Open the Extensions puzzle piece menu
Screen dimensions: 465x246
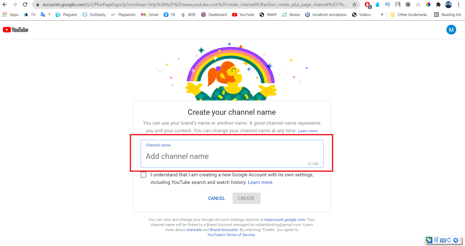[439, 4]
